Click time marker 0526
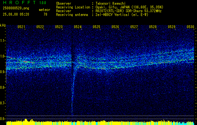Image resolution: width=197 pixels, height=125 pixels. [x=115, y=27]
